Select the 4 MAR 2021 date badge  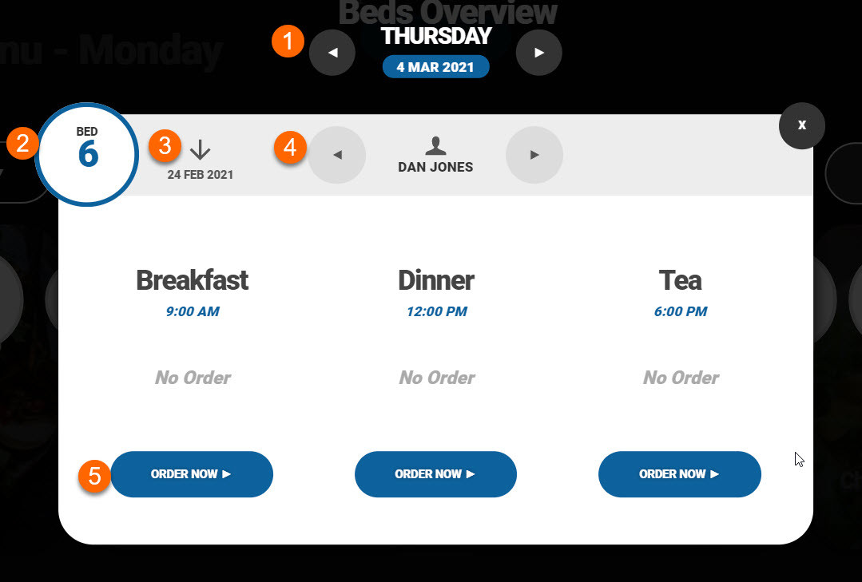tap(435, 67)
